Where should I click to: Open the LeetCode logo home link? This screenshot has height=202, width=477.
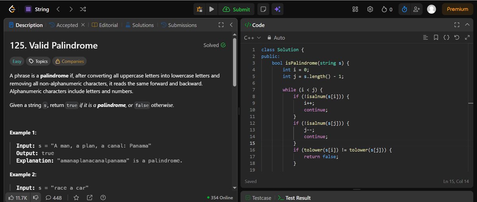click(x=12, y=9)
